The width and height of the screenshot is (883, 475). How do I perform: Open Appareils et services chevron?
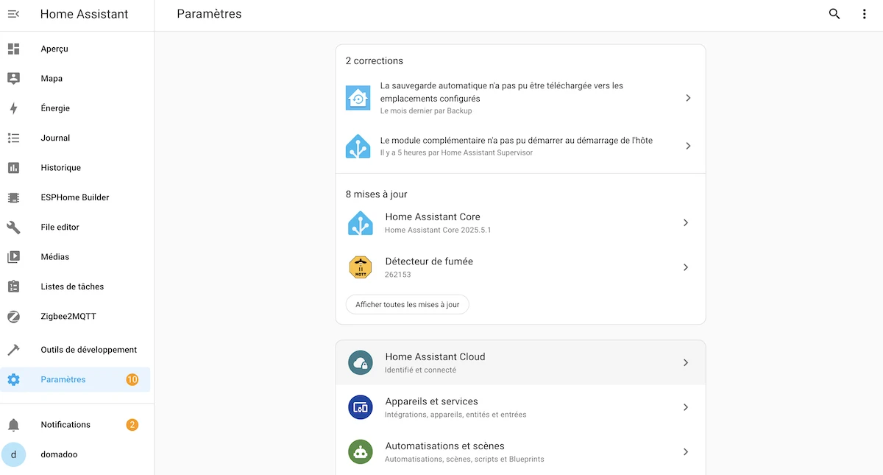tap(686, 407)
